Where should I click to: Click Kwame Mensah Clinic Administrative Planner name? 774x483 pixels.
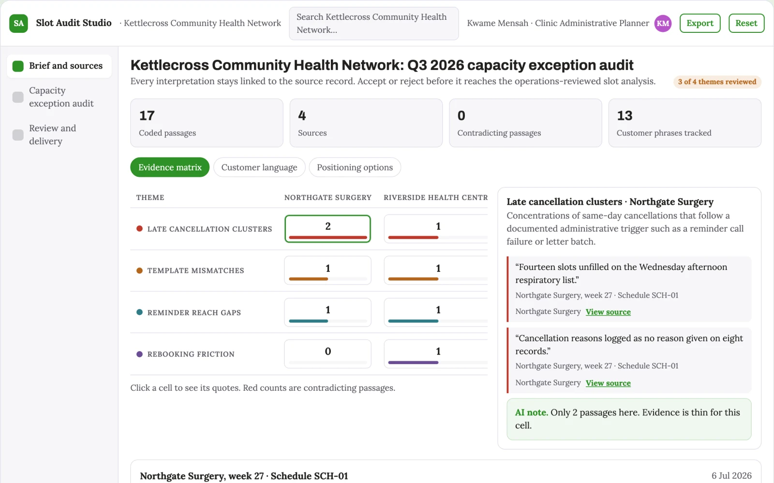[558, 23]
